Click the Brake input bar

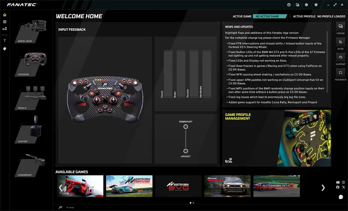[x=181, y=74]
